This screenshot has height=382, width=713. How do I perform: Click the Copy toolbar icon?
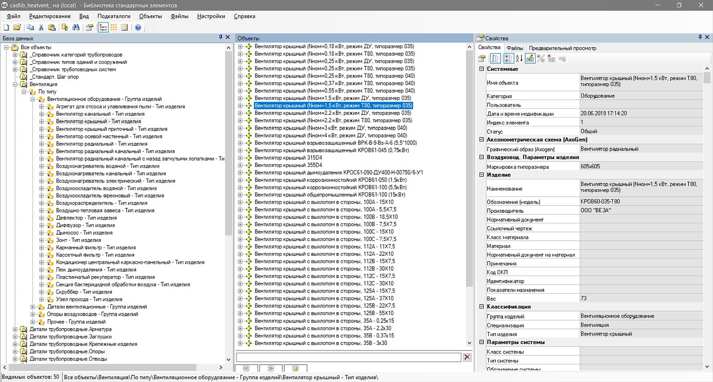(30, 28)
